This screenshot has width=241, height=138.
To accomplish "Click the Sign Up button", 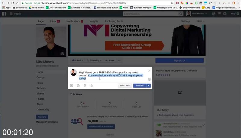I will (x=180, y=60).
